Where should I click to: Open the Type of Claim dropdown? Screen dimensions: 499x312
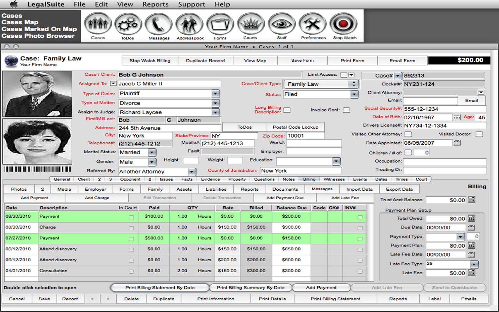click(216, 94)
